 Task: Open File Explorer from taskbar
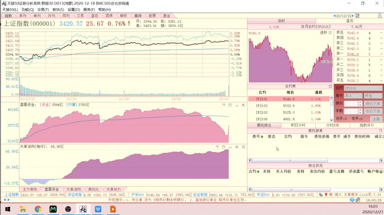point(23,209)
